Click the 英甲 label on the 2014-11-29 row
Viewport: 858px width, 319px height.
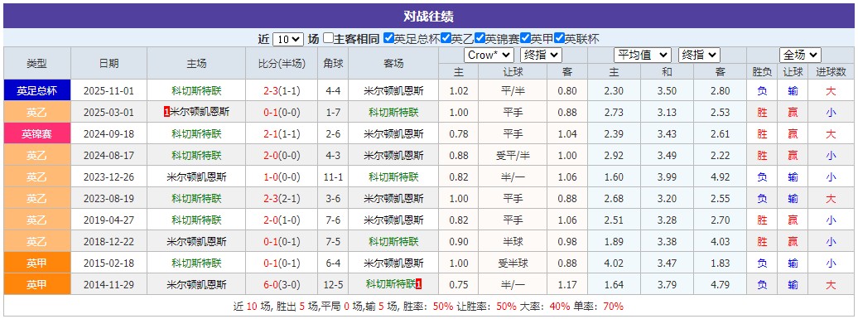coord(36,284)
